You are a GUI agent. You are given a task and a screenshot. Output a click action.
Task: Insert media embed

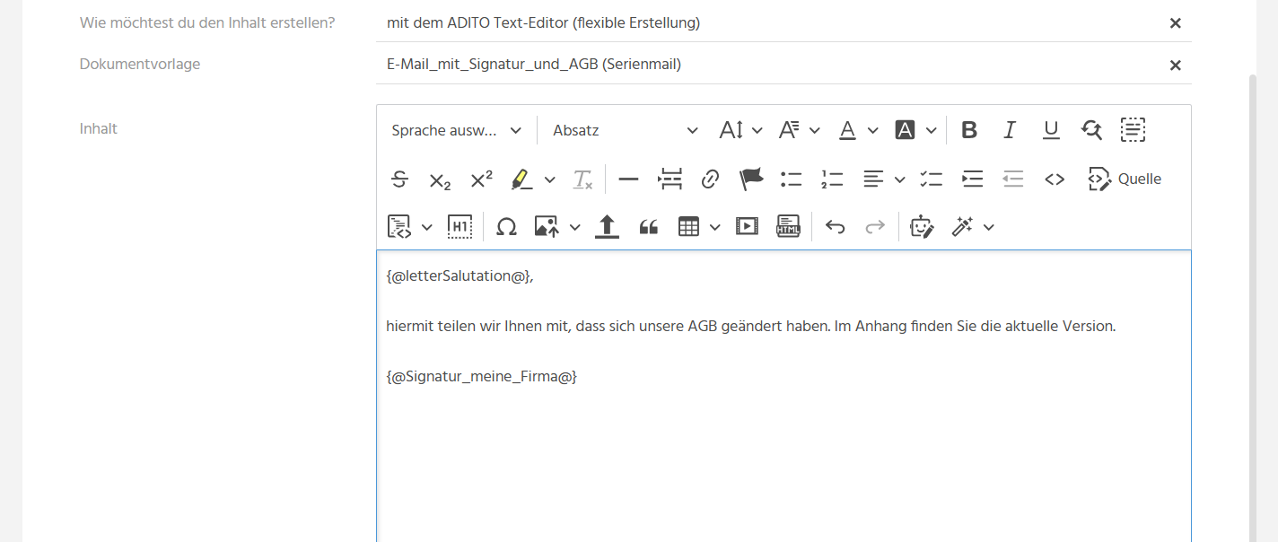pos(747,227)
